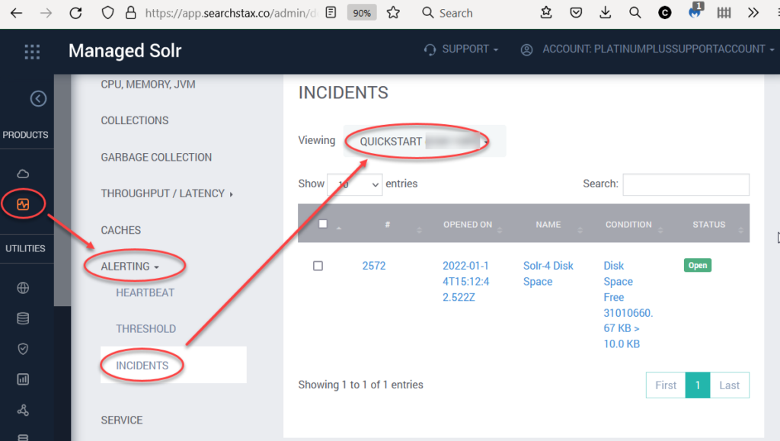This screenshot has width=780, height=441.
Task: Click the left menu vertical scrollbar
Action: (x=62, y=190)
